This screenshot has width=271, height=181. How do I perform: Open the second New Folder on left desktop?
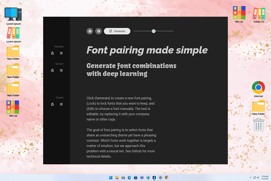tap(13, 71)
